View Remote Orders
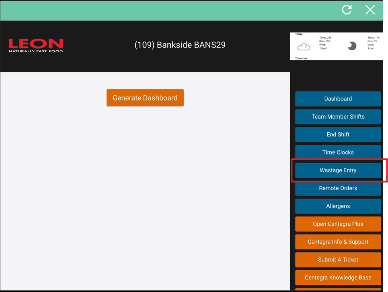 338,188
